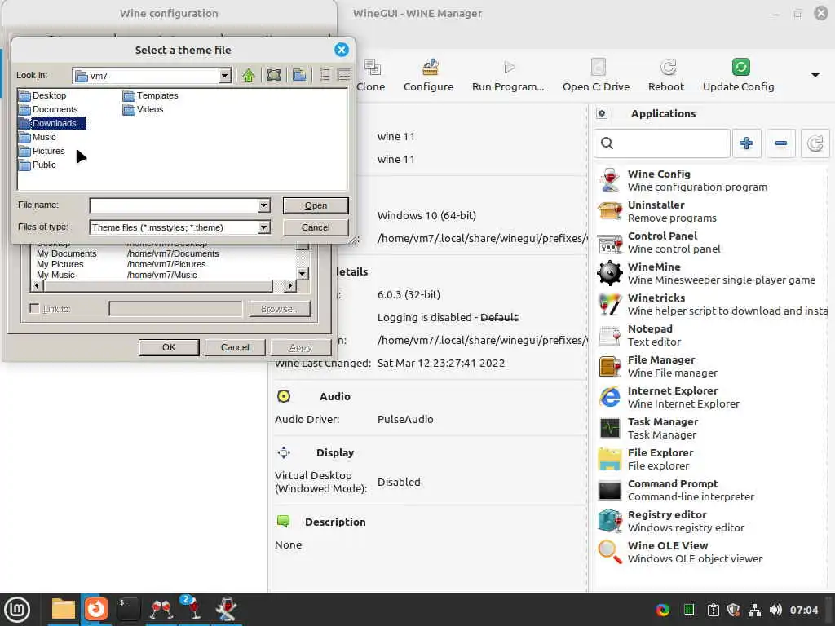Select the Documents folder

pyautogui.click(x=48, y=109)
